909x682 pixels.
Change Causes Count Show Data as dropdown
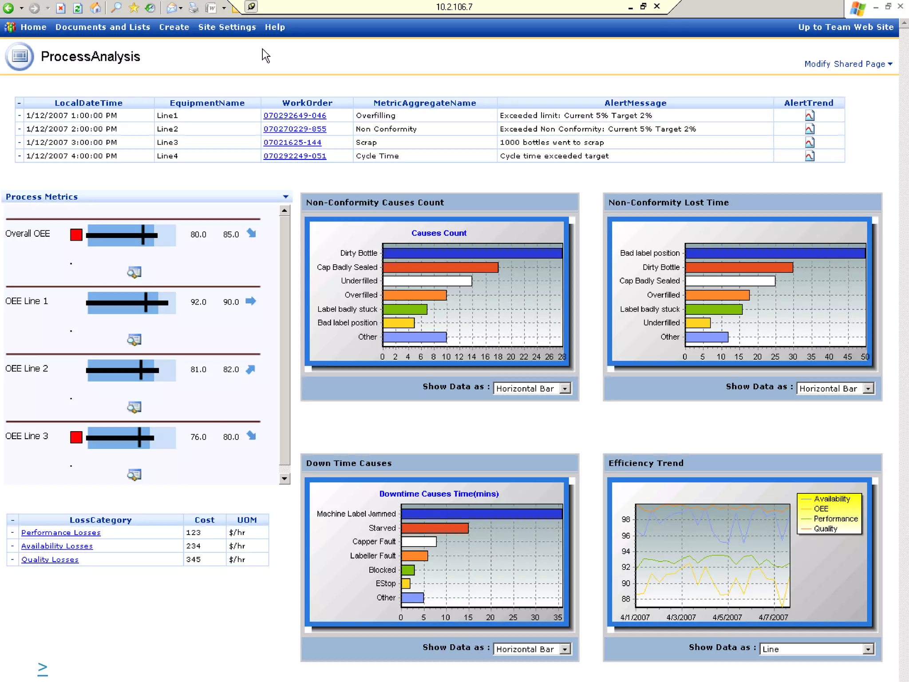(532, 389)
